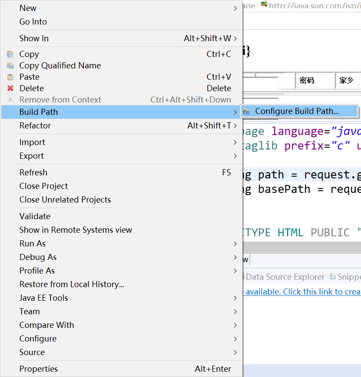Select Refresh in the context menu
Screen dimensions: 361x377
coord(122,173)
